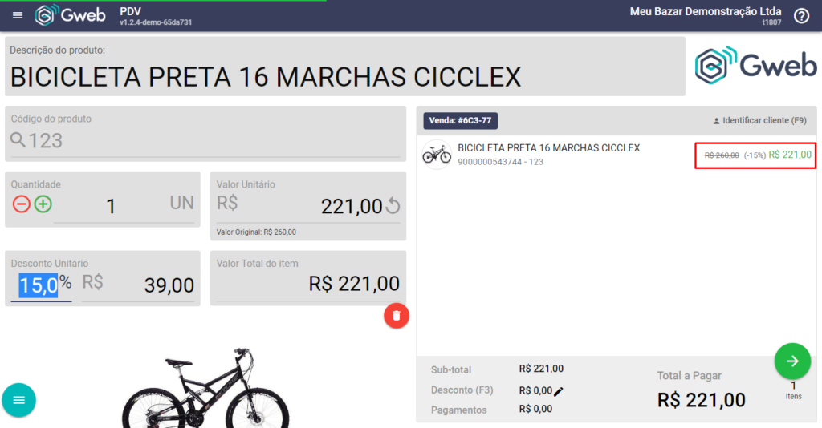
Task: Click the help question mark icon
Action: coord(801,16)
